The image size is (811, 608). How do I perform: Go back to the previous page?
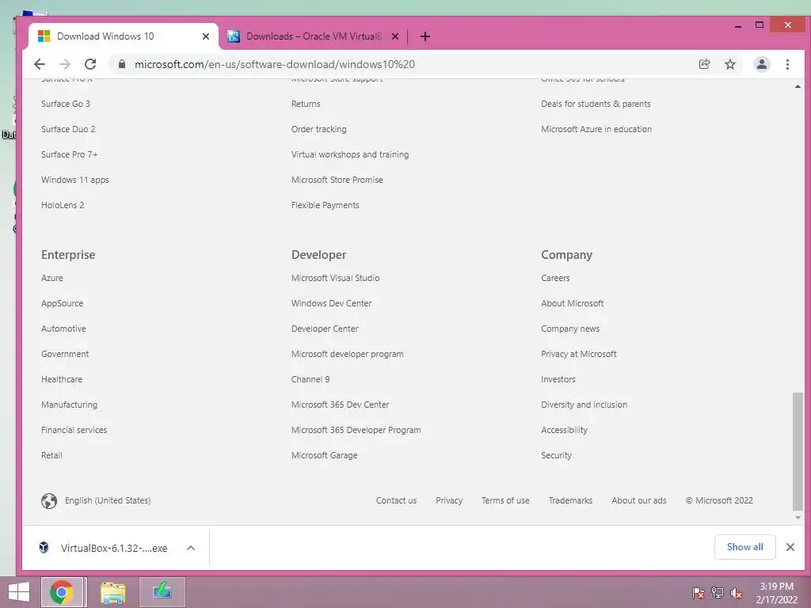pos(40,64)
